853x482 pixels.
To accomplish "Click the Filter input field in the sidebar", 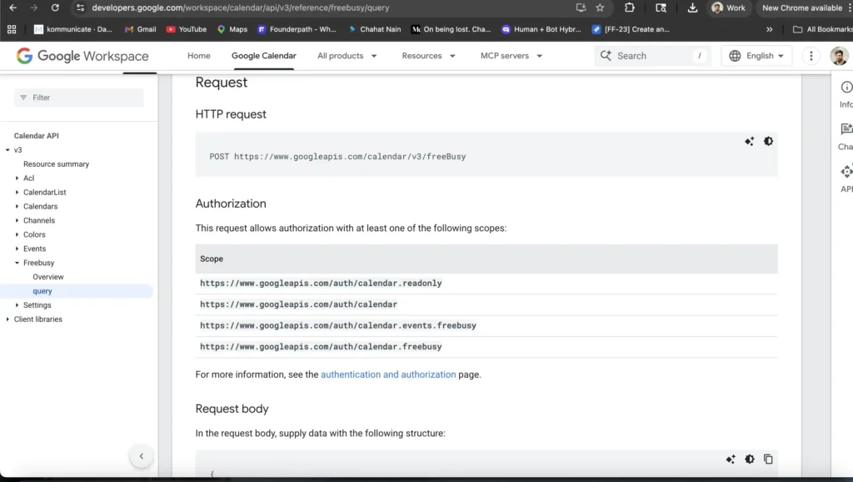I will tap(79, 98).
